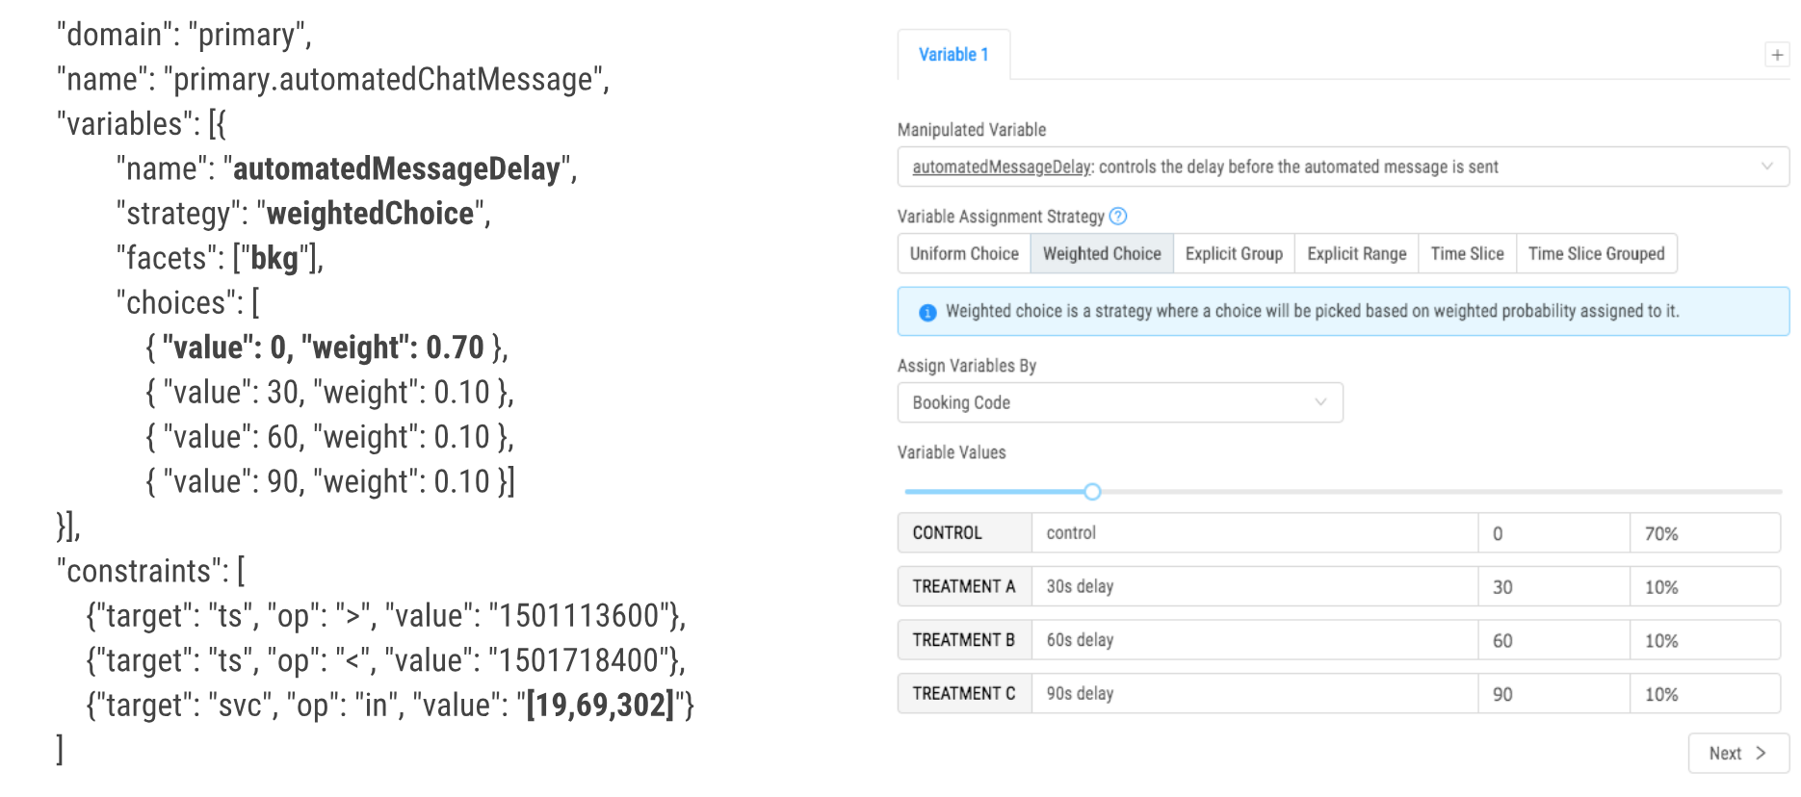Expand the Assign Variables By dropdown
1801x797 pixels.
point(1119,403)
